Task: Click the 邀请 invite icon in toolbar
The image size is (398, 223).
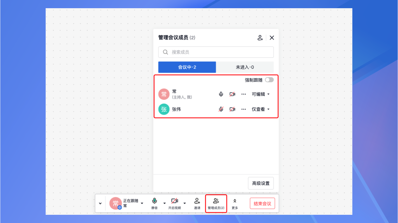Action: [197, 203]
